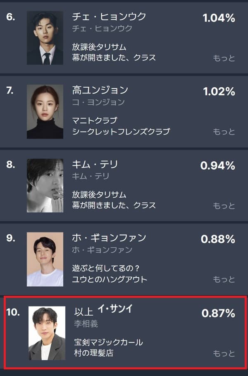Click ホ・ギョンファン profile photo

click(45, 259)
